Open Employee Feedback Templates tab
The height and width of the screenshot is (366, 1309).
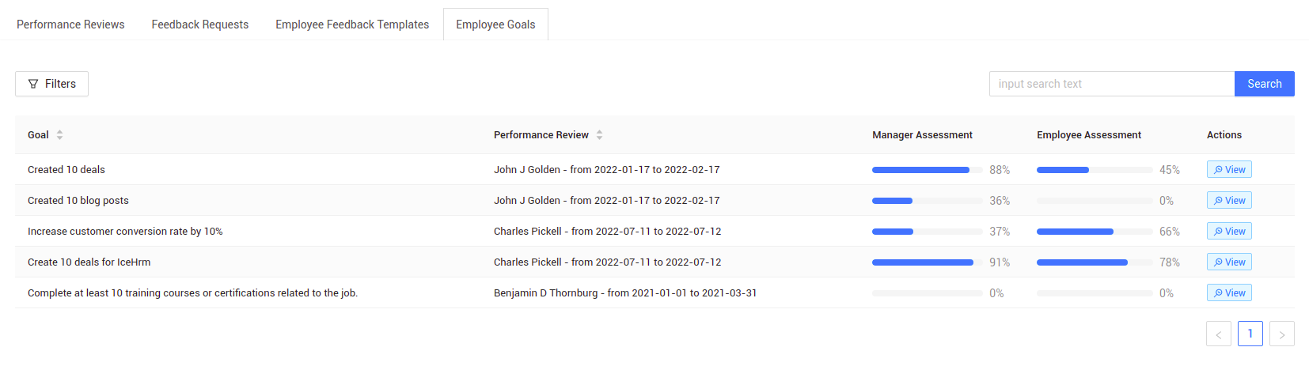coord(352,25)
